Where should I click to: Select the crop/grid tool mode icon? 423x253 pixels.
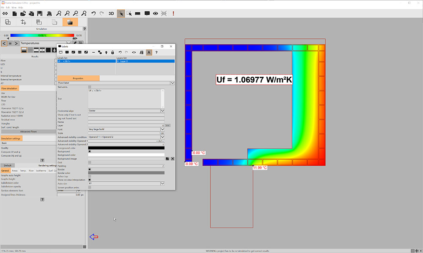point(23,22)
